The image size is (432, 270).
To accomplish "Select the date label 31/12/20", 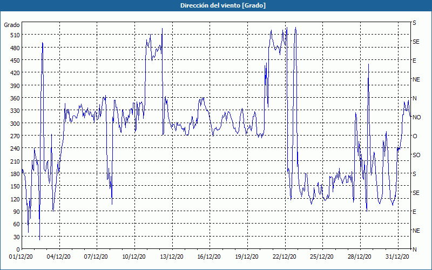I will [x=397, y=257].
